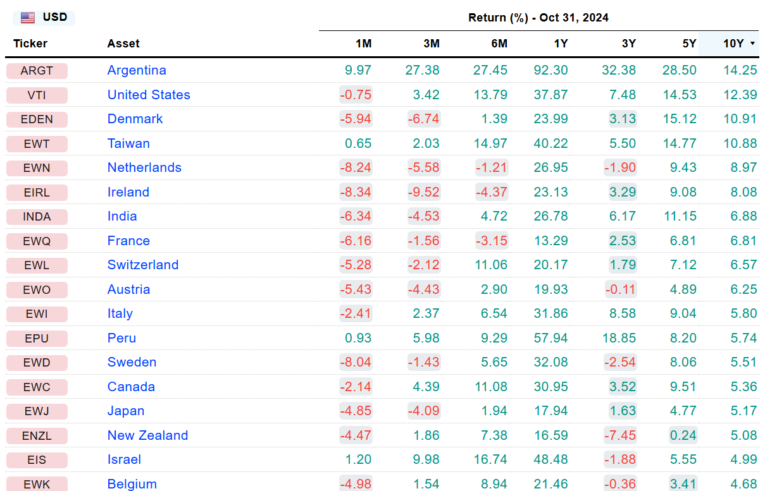
Task: Sort by the 6M column header
Action: click(499, 44)
